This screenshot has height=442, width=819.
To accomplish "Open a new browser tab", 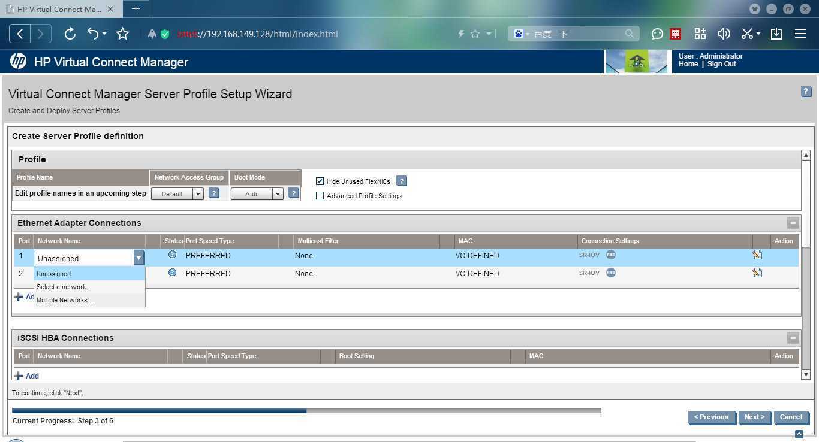I will pyautogui.click(x=136, y=9).
